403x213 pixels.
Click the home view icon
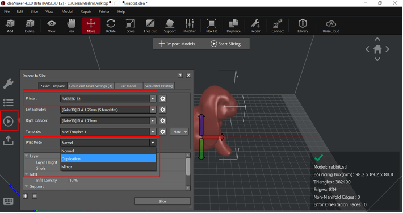point(377,49)
